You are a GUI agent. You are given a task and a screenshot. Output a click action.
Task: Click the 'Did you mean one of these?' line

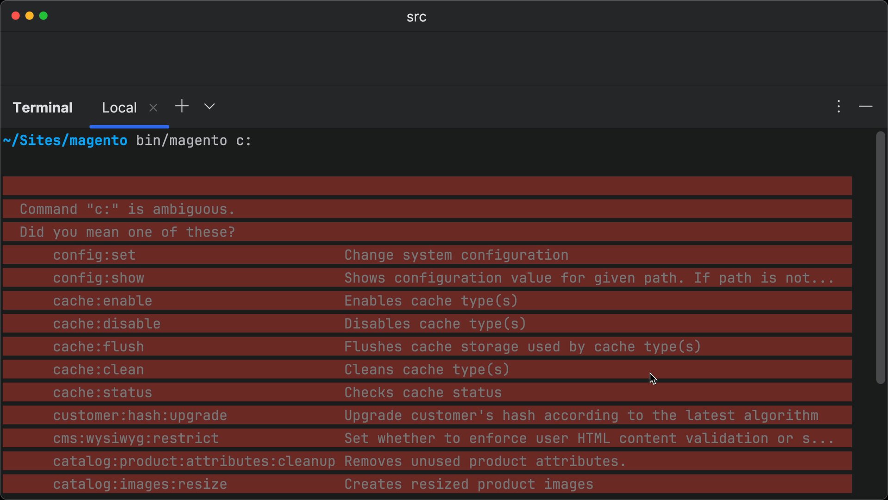127,232
